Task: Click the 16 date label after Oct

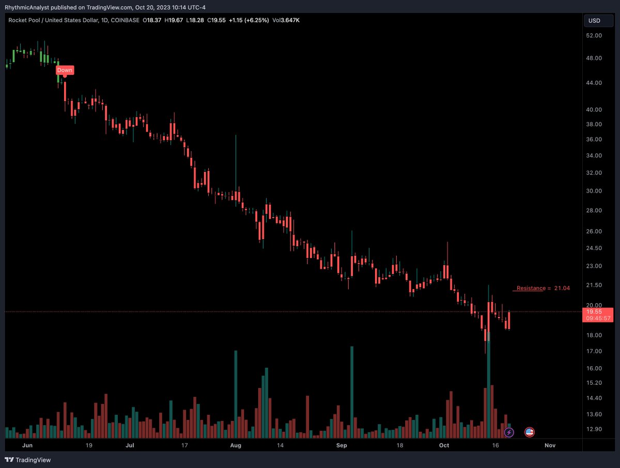Action: coord(495,445)
